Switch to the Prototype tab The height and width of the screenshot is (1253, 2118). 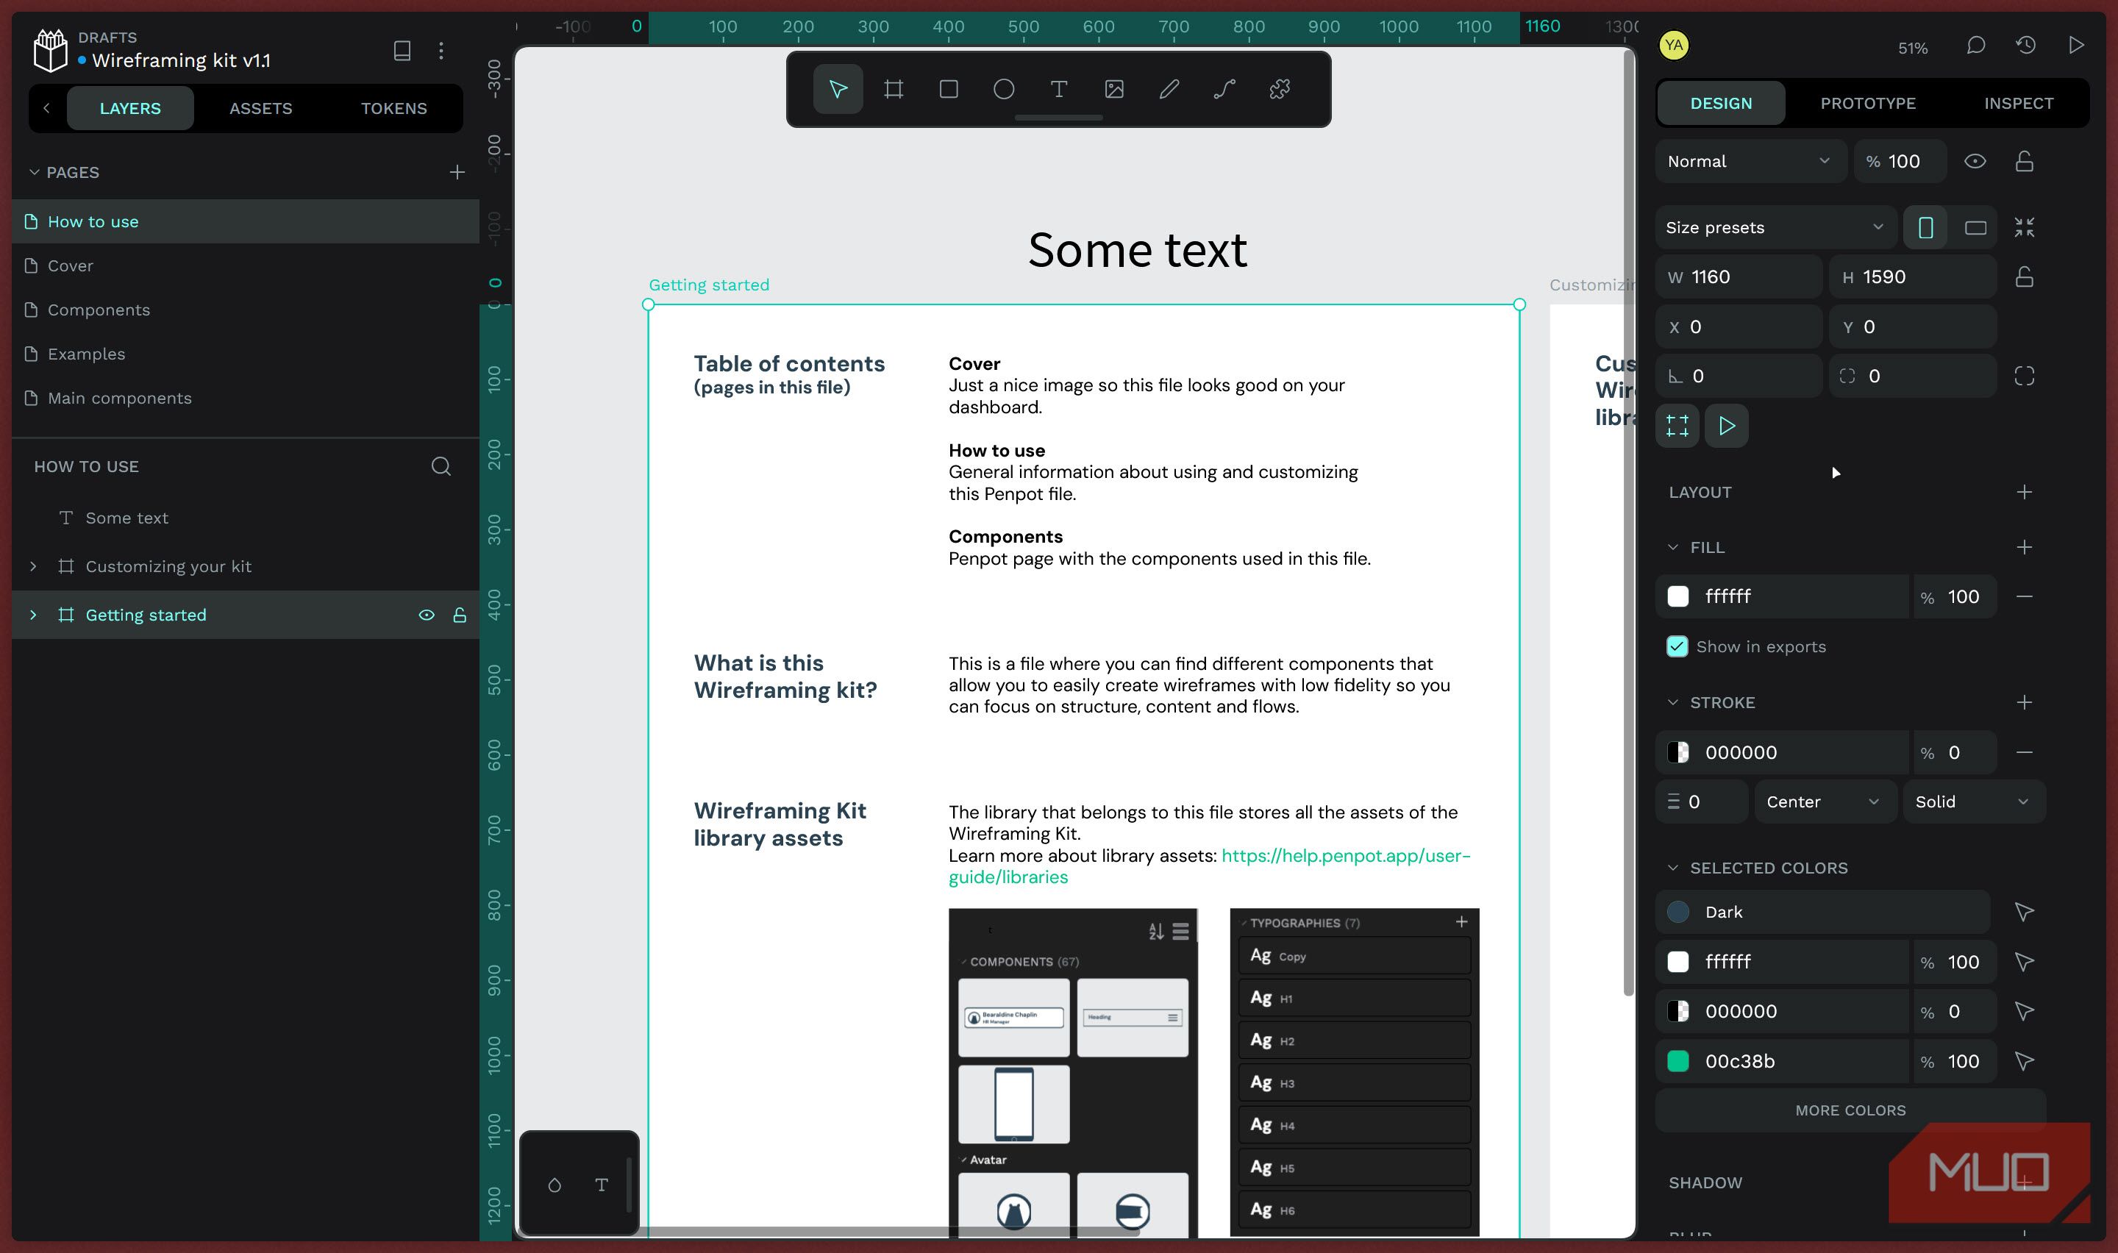(x=1868, y=103)
